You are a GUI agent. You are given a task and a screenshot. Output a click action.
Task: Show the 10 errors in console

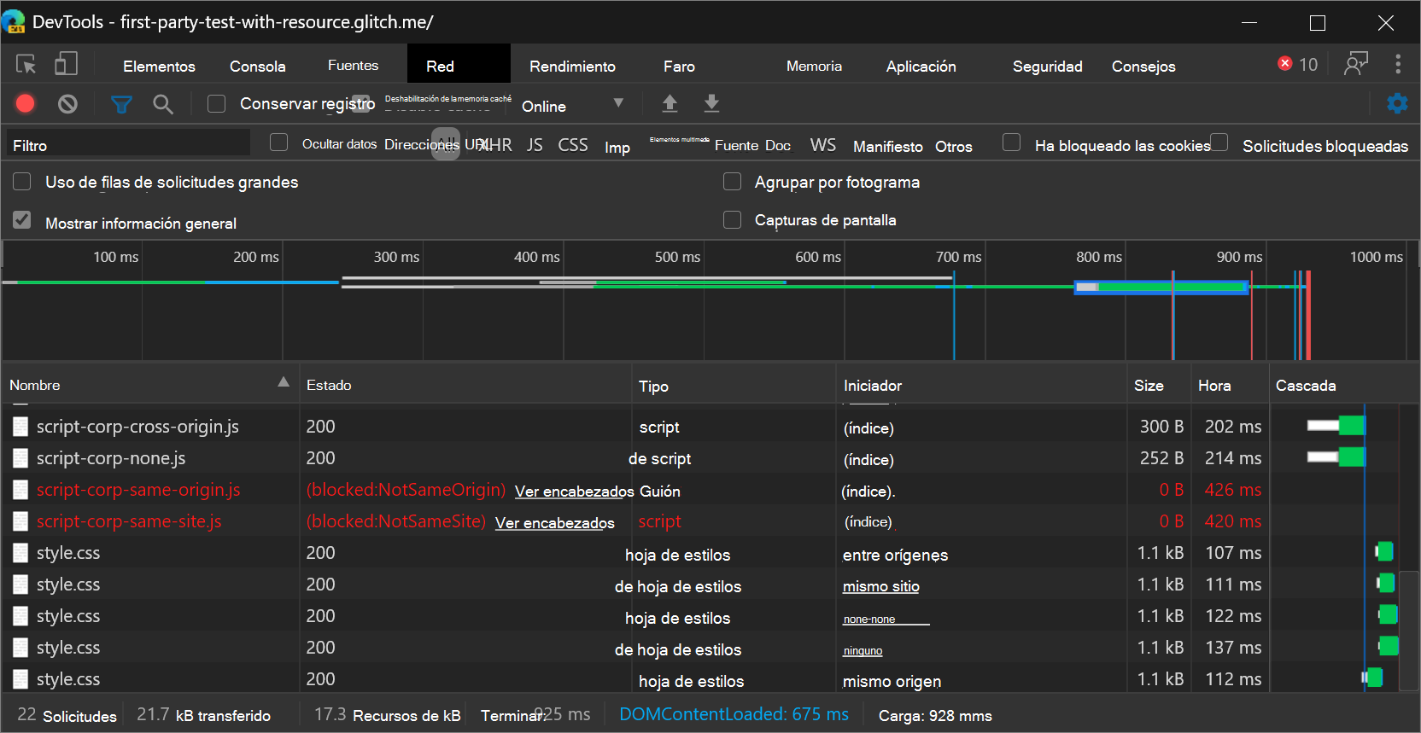tap(1298, 65)
